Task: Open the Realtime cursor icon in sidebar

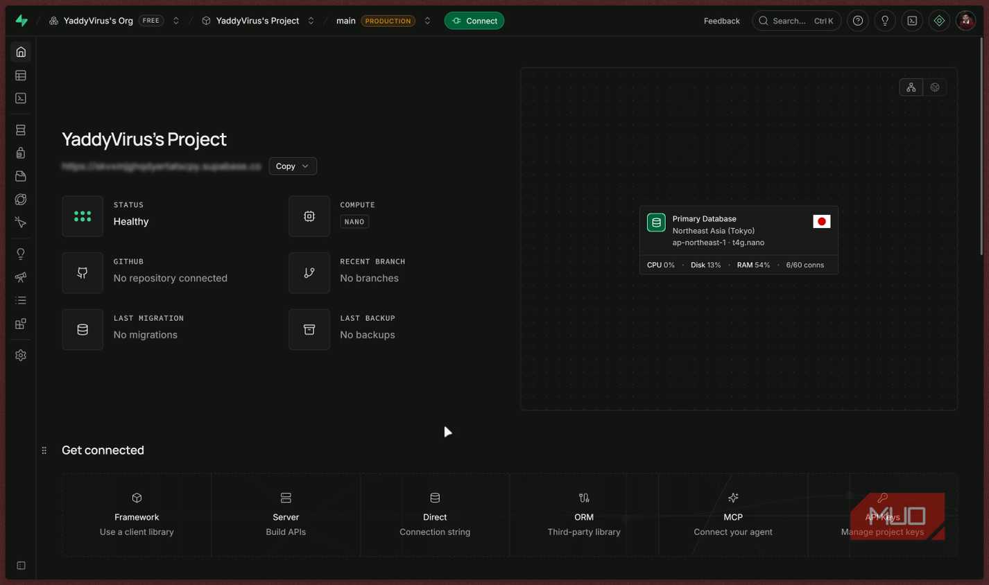Action: (21, 222)
